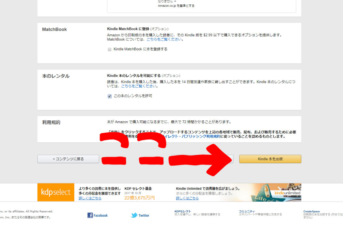Viewport: 343px width, 229px height.
Task: Open MatchBook こちらをご覧ください link
Action: coord(164,39)
